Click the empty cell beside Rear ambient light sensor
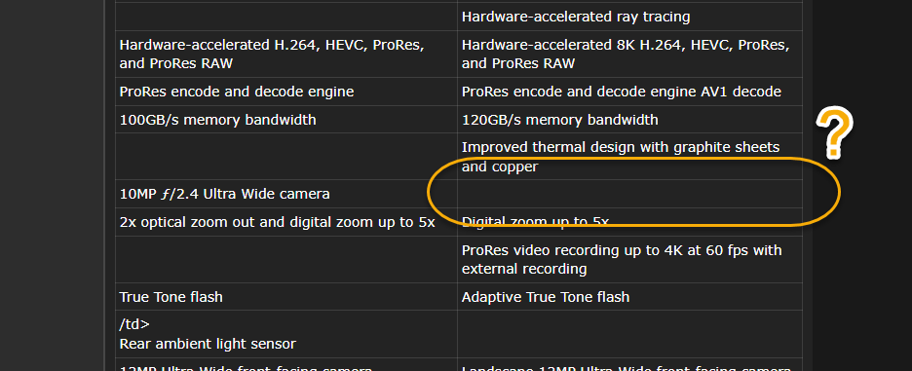The height and width of the screenshot is (371, 912). click(629, 334)
